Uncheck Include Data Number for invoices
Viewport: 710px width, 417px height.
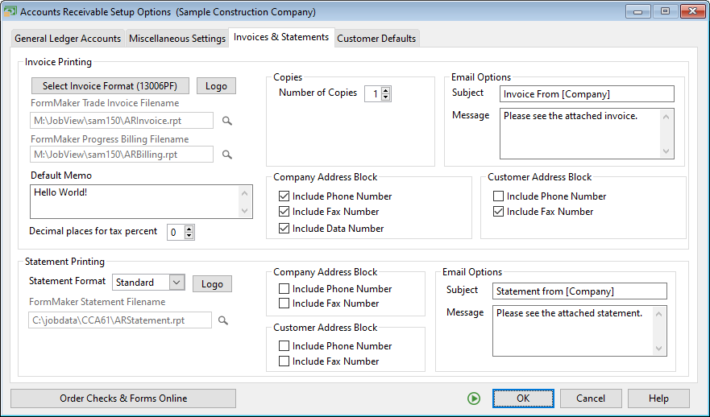pos(284,229)
